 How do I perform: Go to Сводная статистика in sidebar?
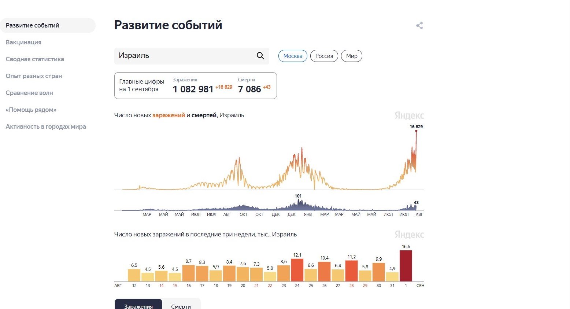point(35,59)
